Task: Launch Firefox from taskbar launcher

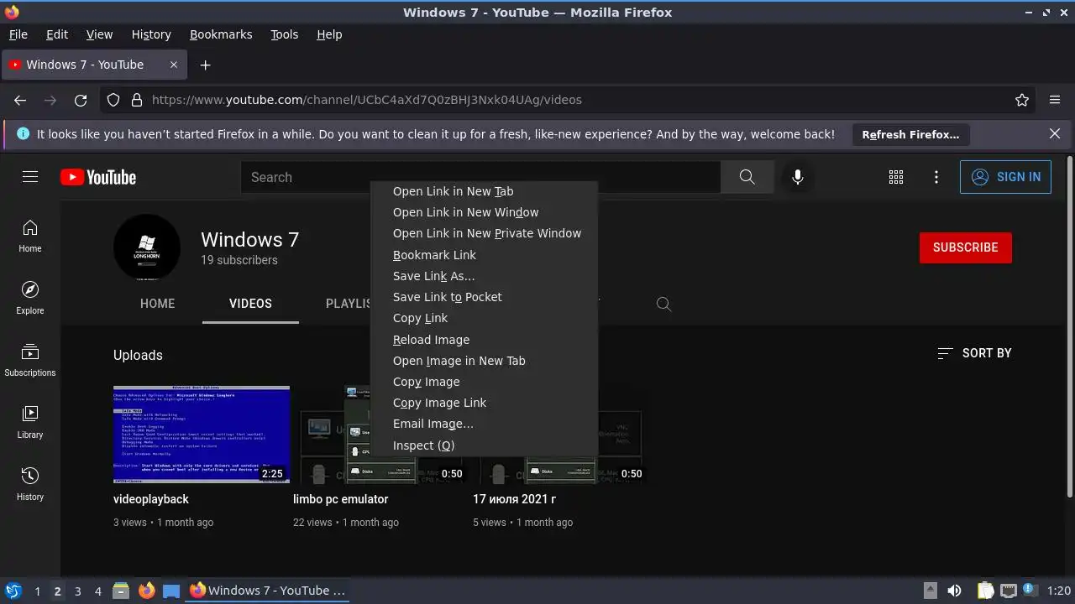Action: (x=147, y=591)
